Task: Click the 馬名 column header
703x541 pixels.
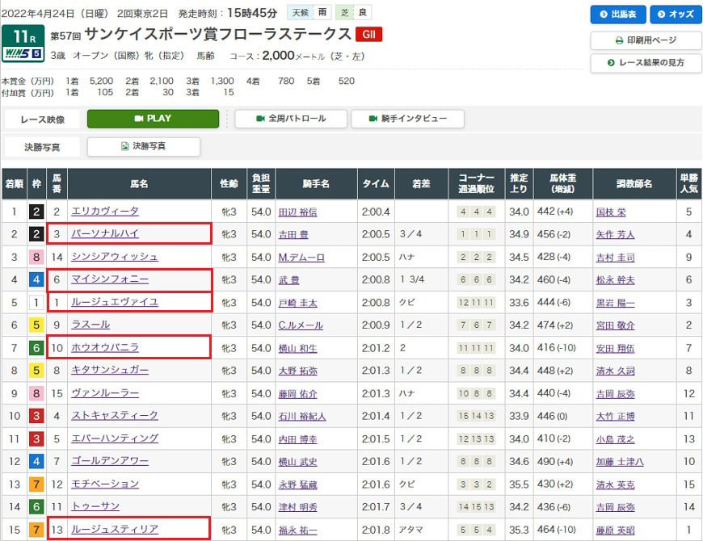Action: pyautogui.click(x=139, y=184)
